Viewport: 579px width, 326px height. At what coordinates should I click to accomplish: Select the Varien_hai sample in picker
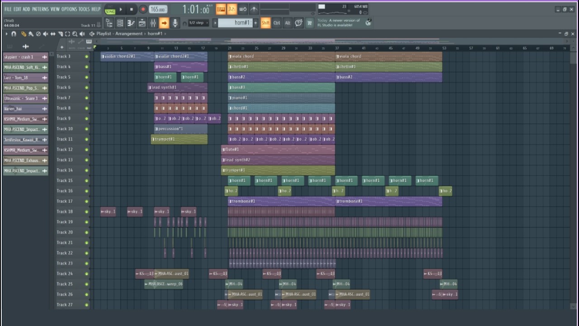click(x=26, y=109)
